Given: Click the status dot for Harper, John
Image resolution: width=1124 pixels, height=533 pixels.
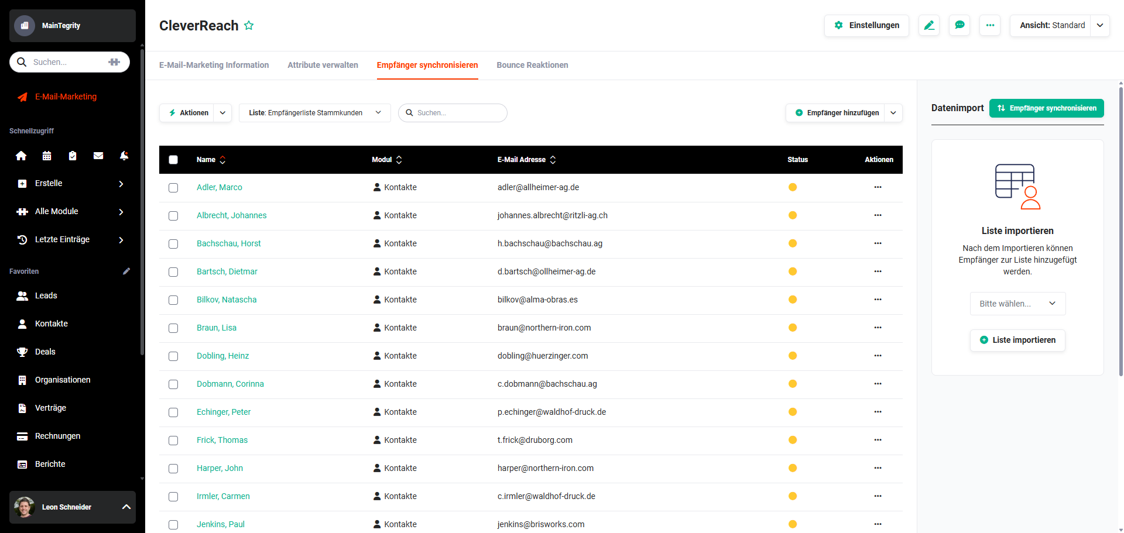Looking at the screenshot, I should (793, 468).
